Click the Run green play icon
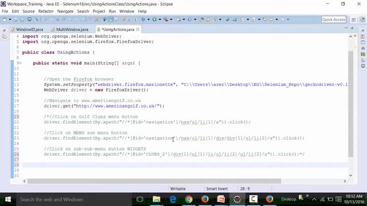The image size is (367, 206). [154, 19]
